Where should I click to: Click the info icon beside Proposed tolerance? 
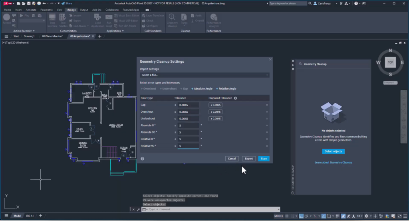click(235, 98)
